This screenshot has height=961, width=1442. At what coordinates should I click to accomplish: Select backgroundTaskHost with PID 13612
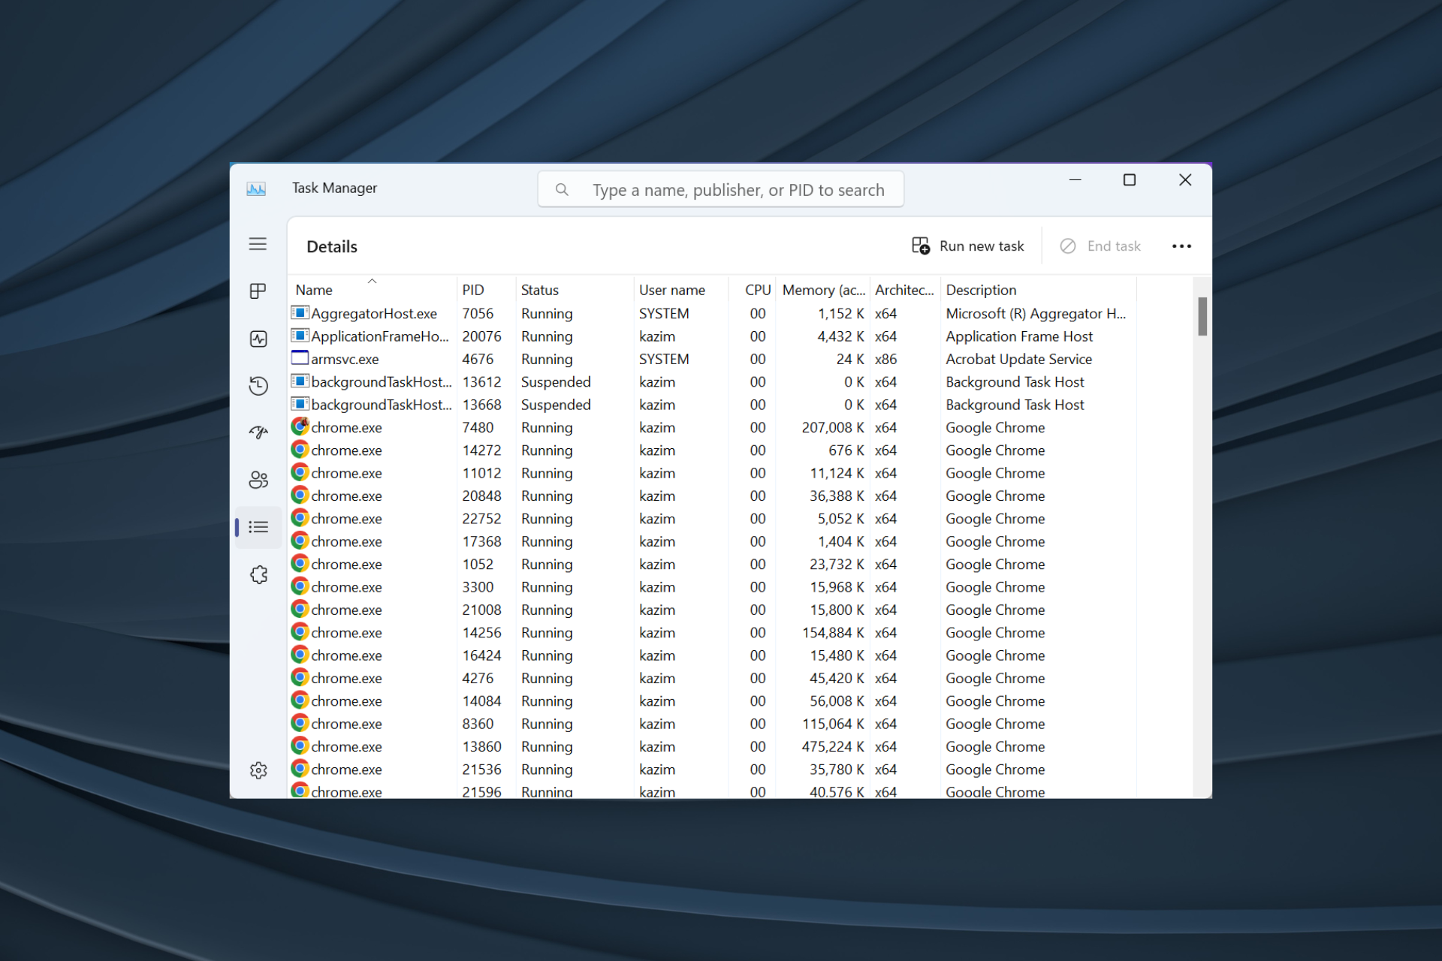382,382
